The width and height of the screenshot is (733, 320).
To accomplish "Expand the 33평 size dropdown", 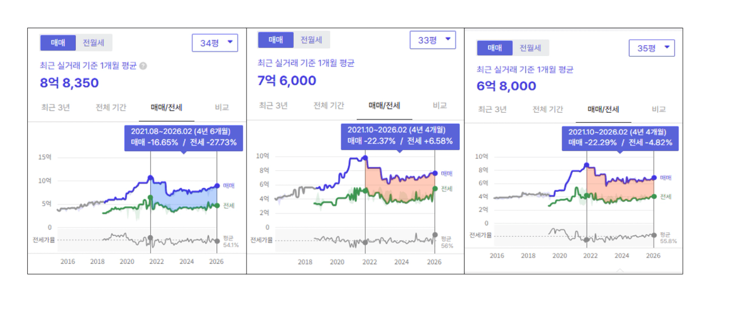I will tap(433, 40).
